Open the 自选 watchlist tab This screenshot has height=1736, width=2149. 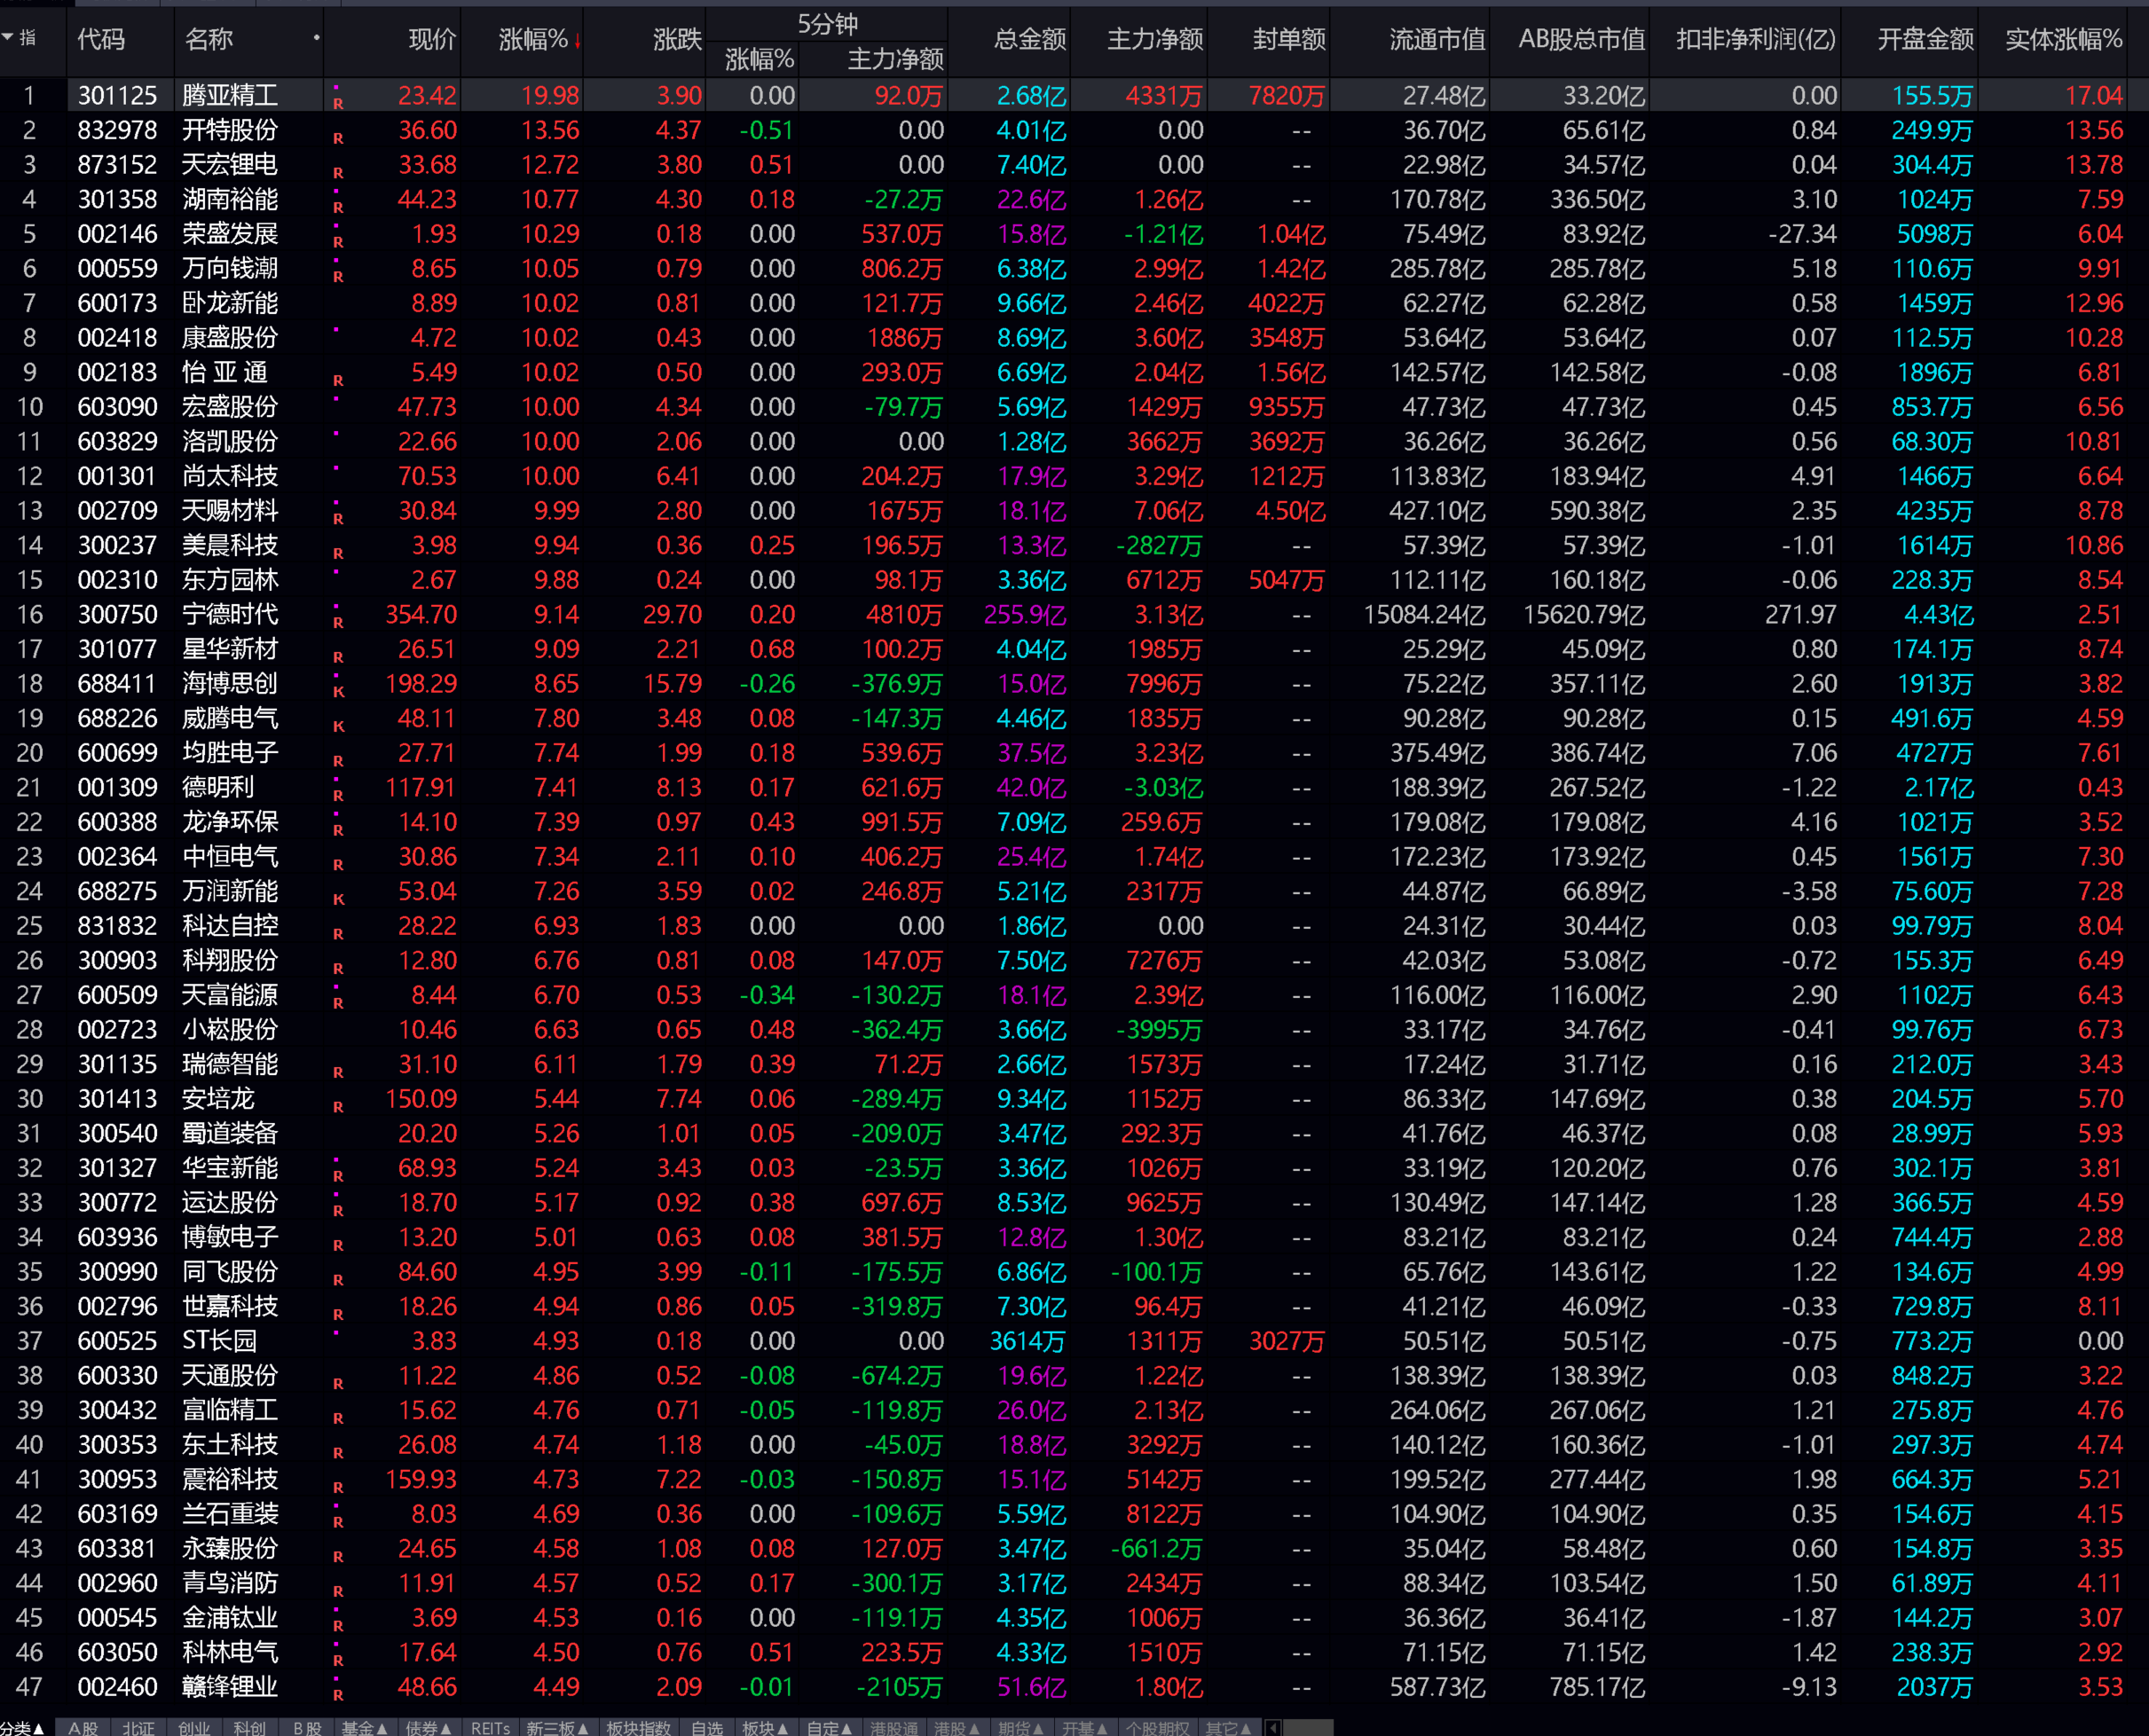coord(706,1727)
